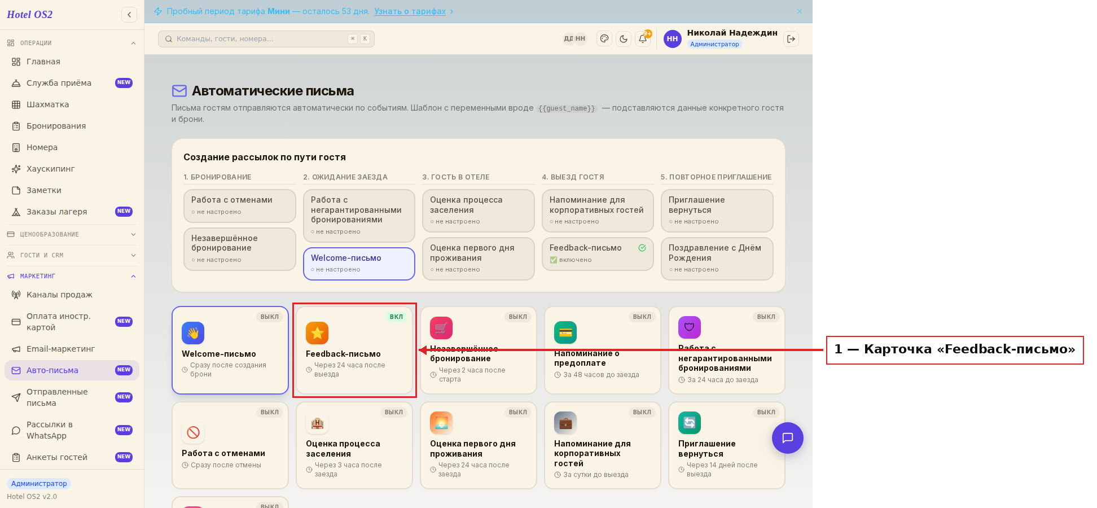Click the НН user avatar

[673, 39]
